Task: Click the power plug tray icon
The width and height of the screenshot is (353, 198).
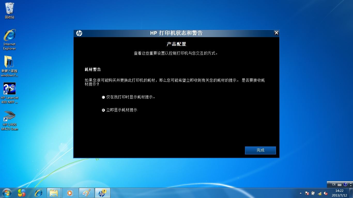Action: coord(313,193)
